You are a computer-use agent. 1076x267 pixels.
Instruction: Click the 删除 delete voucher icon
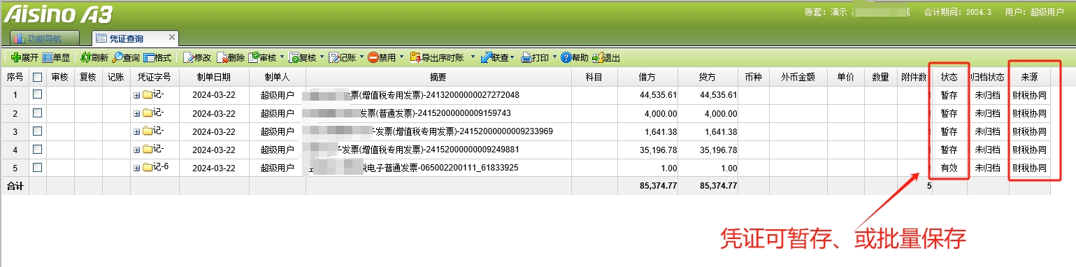(222, 57)
